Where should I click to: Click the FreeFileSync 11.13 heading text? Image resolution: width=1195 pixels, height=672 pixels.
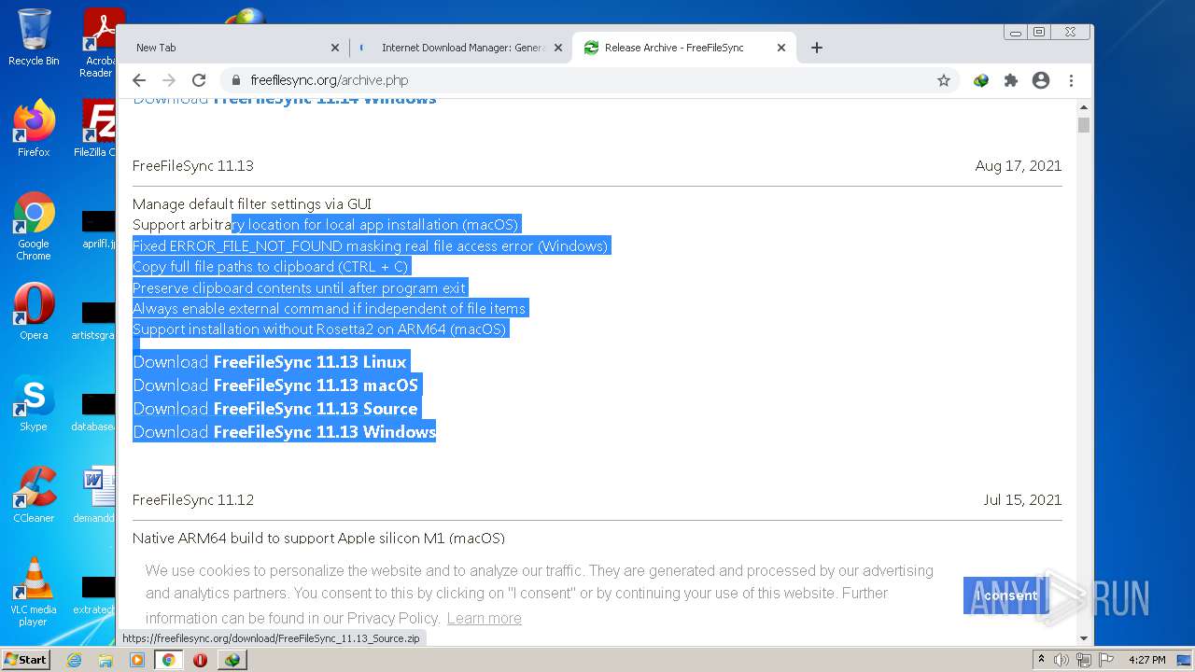pyautogui.click(x=193, y=166)
